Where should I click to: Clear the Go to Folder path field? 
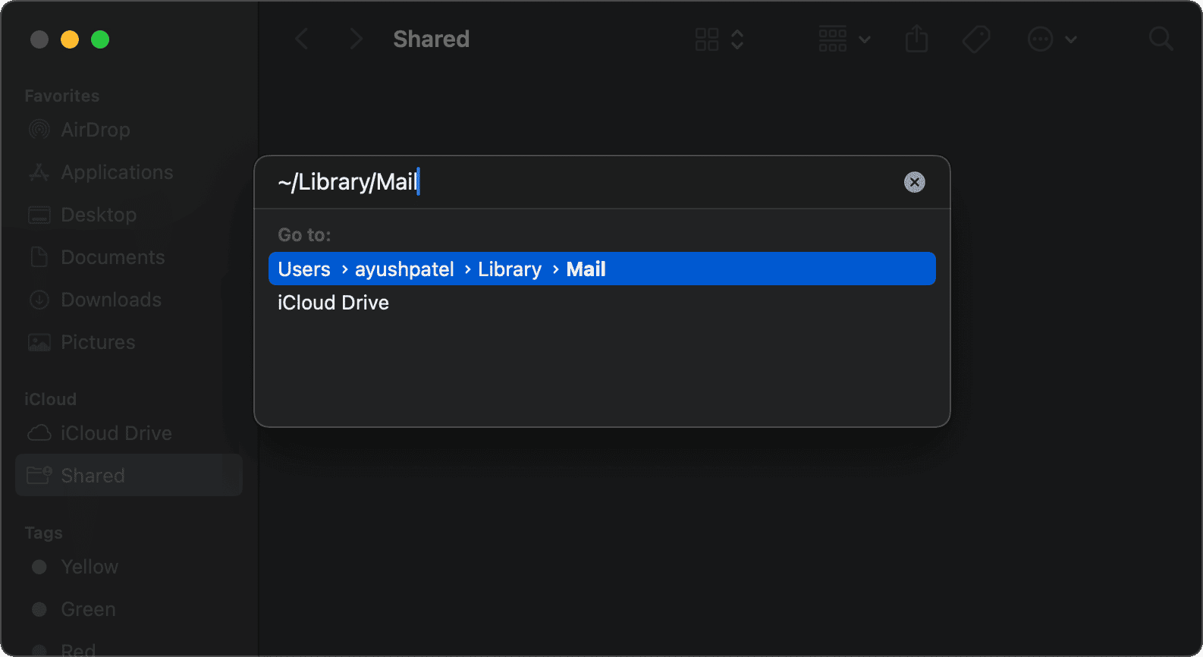914,182
